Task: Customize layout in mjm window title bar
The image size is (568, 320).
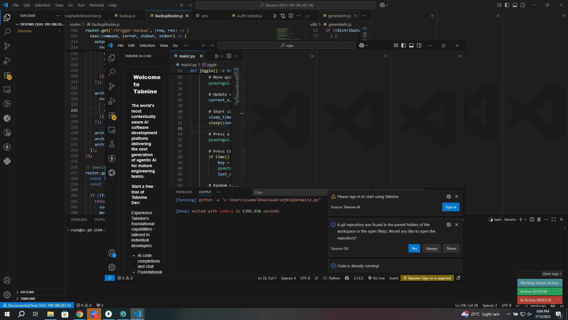Action: [396, 45]
